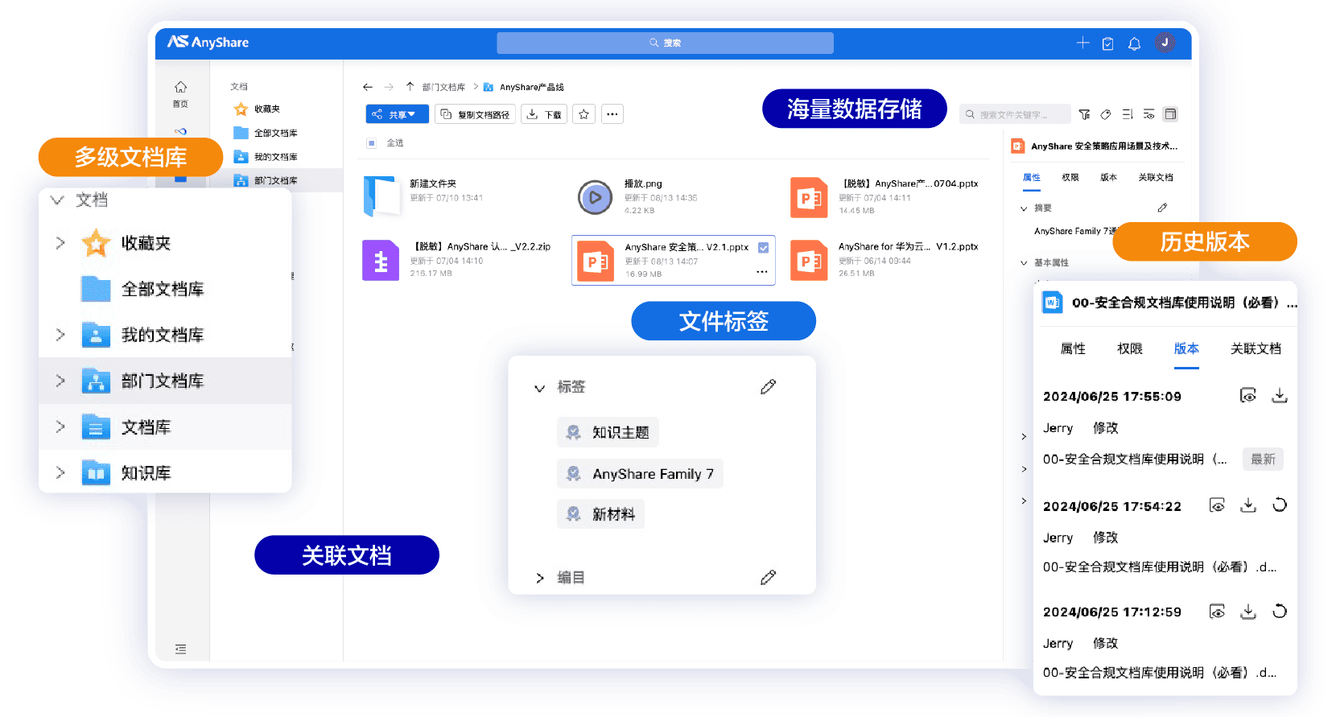Navigate forward with the right arrow
This screenshot has height=717, width=1336.
[389, 87]
